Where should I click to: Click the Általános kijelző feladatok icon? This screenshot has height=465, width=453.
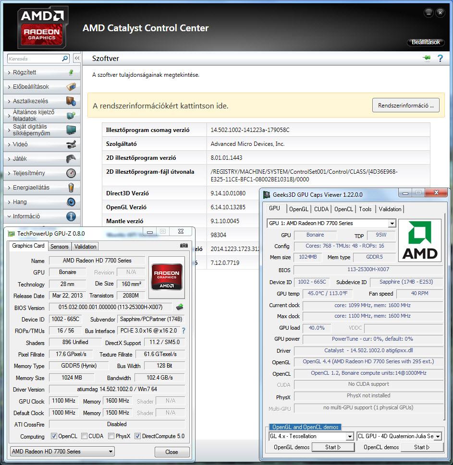(71, 115)
